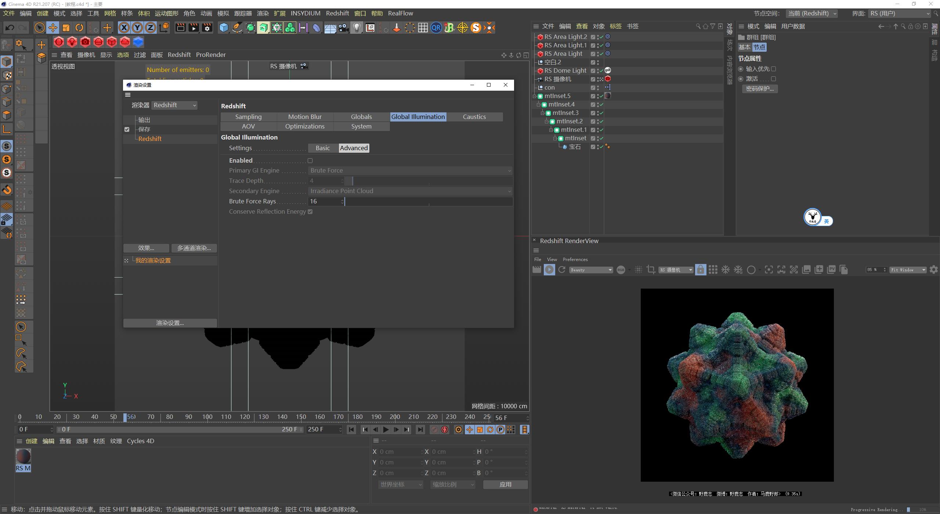The image size is (940, 514).
Task: Click the refresh render icon in RenderView toolbar
Action: 561,269
